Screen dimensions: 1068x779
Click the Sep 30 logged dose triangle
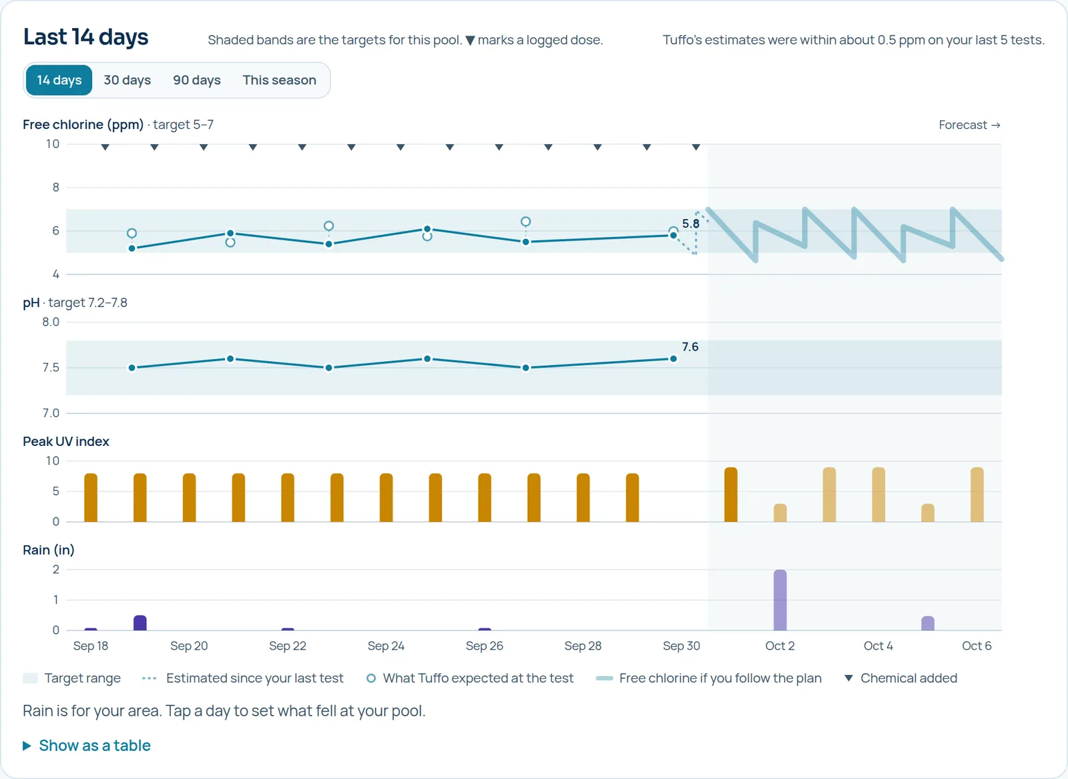(696, 147)
